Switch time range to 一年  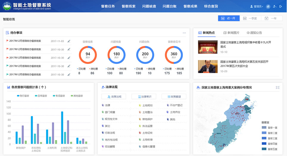click(272, 18)
